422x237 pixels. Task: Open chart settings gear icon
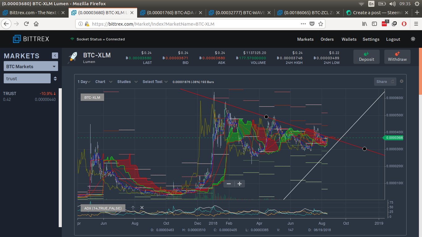click(402, 81)
